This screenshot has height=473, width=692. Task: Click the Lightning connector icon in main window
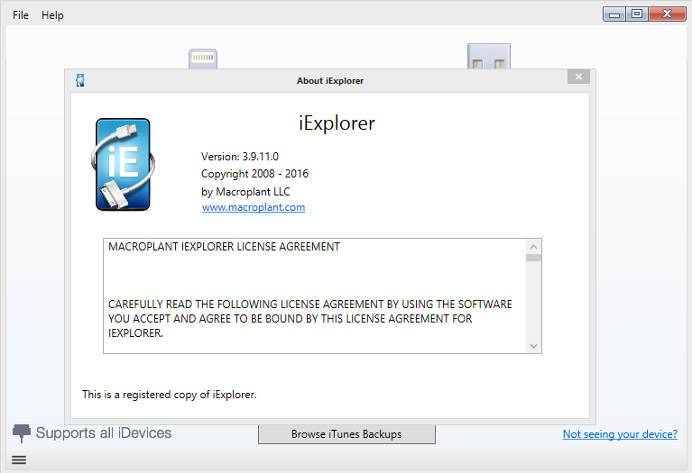pyautogui.click(x=203, y=59)
